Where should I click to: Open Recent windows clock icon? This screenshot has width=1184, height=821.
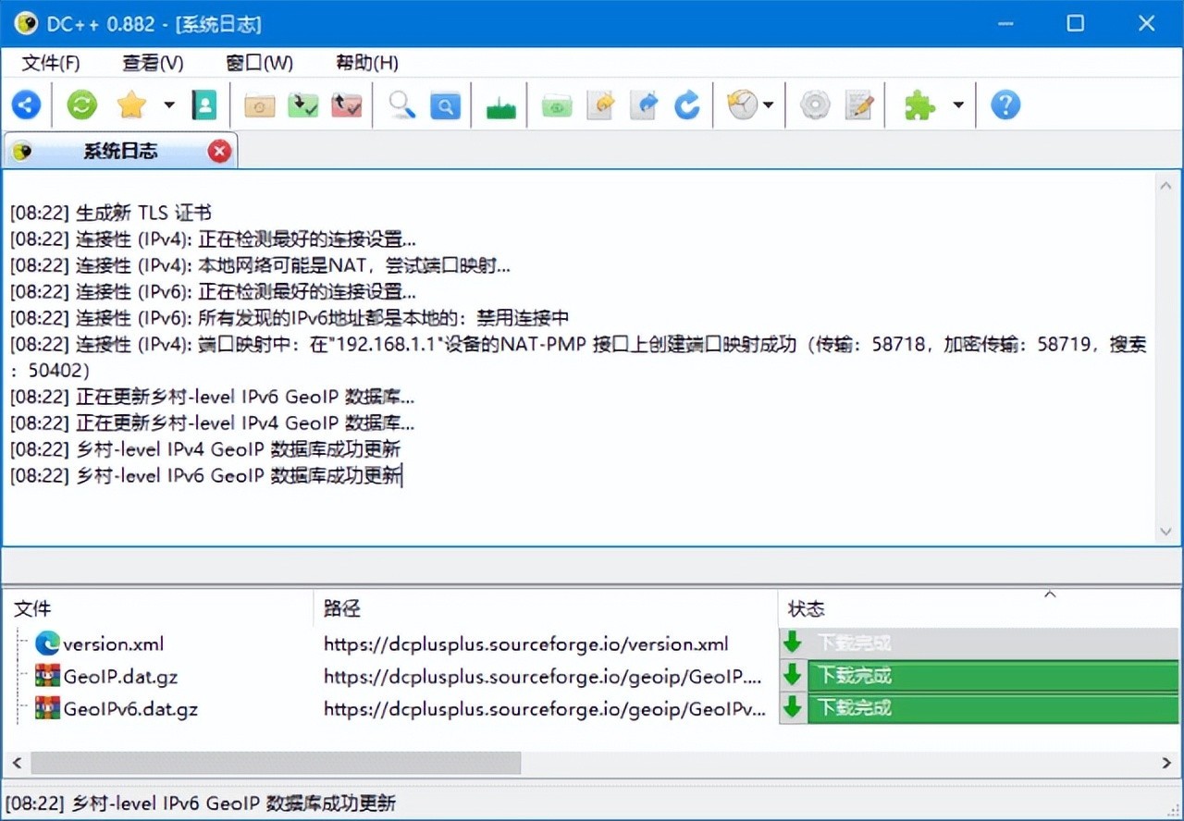[742, 105]
